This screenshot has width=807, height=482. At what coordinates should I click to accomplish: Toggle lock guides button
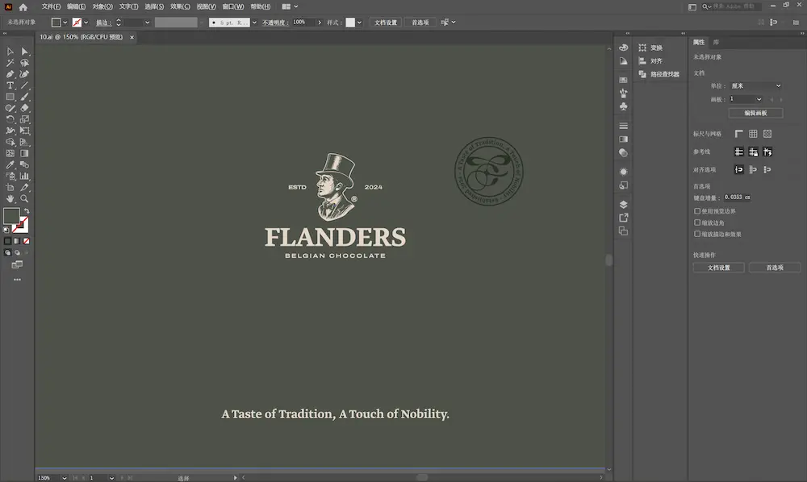(x=753, y=152)
